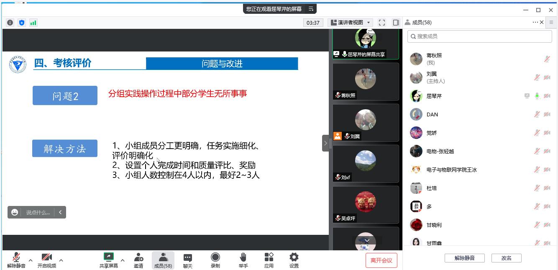Enter full screen mode
558x270 pixels.
pyautogui.click(x=382, y=23)
